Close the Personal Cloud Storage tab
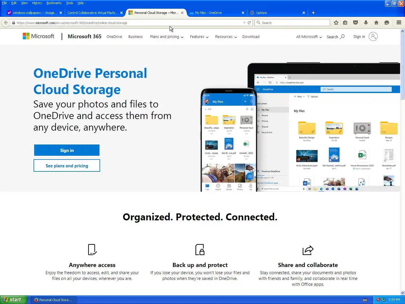Image resolution: width=405 pixels, height=304 pixels. tap(182, 13)
